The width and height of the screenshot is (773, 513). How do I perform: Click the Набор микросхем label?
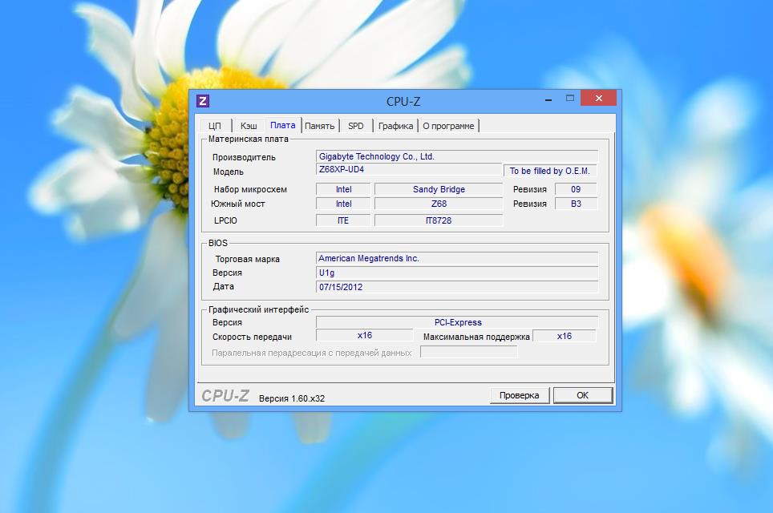(x=250, y=189)
